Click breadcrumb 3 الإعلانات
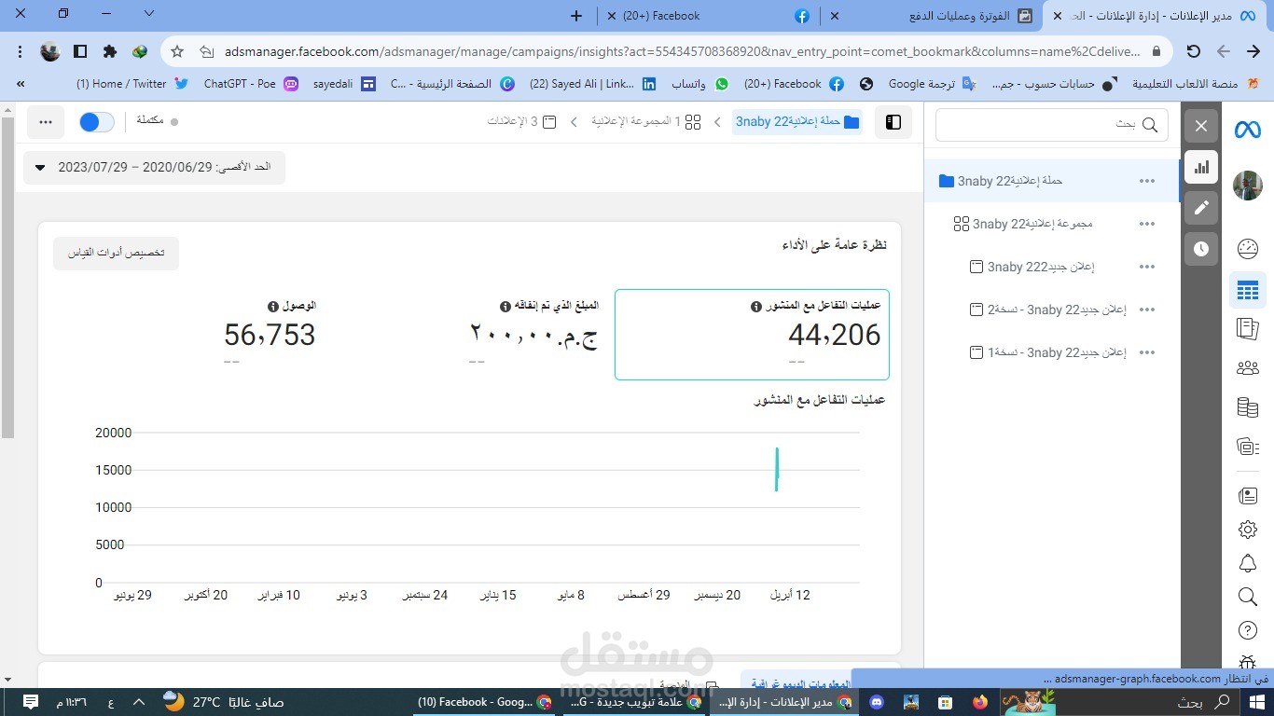Screen dimensions: 1274x716 click(x=521, y=122)
